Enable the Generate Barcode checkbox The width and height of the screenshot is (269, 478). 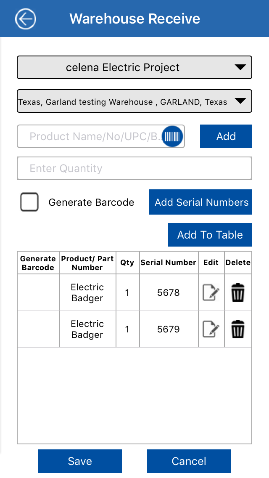click(x=29, y=202)
